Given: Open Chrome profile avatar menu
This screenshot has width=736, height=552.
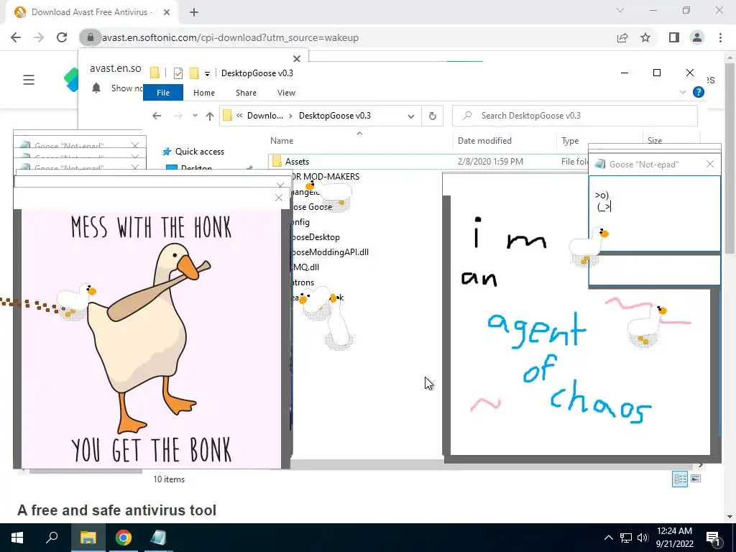Looking at the screenshot, I should click(x=697, y=37).
